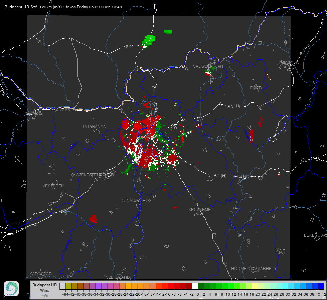The width and height of the screenshot is (327, 300).
Task: Click the TATABÁNYA city label
Action: pos(94,127)
